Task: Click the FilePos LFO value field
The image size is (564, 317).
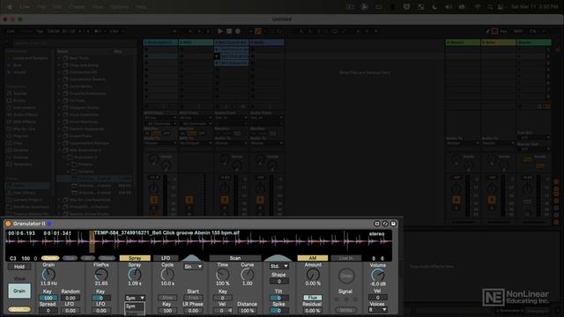Action: (x=101, y=311)
